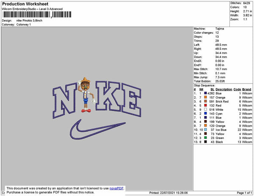The height and width of the screenshot is (196, 254).
Task: Select the Brick Red color swatch
Action: pyautogui.click(x=205, y=101)
